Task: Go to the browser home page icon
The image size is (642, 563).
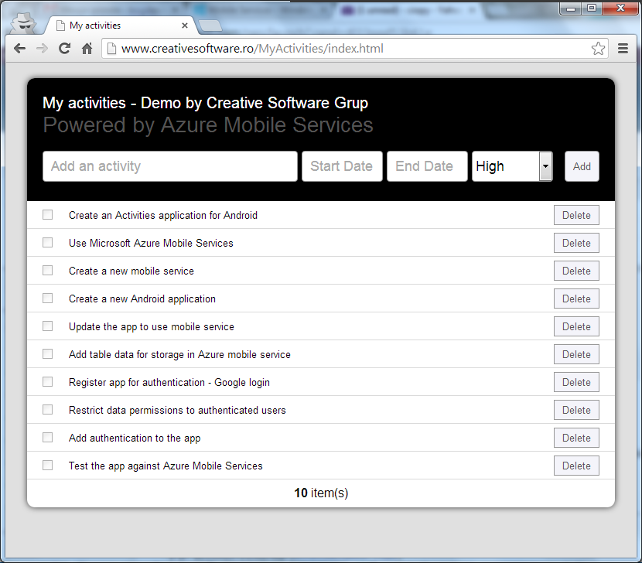Action: 87,49
